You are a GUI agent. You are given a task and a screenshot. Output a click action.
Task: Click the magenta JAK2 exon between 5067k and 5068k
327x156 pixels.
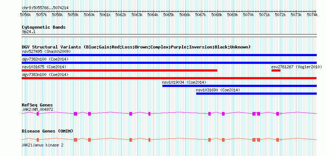(209, 114)
